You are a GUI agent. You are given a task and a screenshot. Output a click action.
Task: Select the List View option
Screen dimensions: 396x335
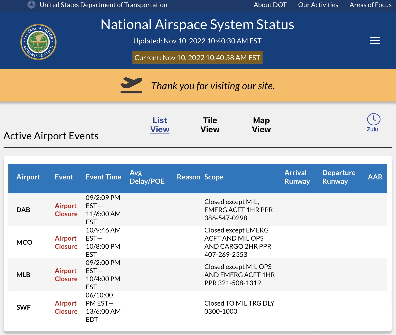coord(160,125)
